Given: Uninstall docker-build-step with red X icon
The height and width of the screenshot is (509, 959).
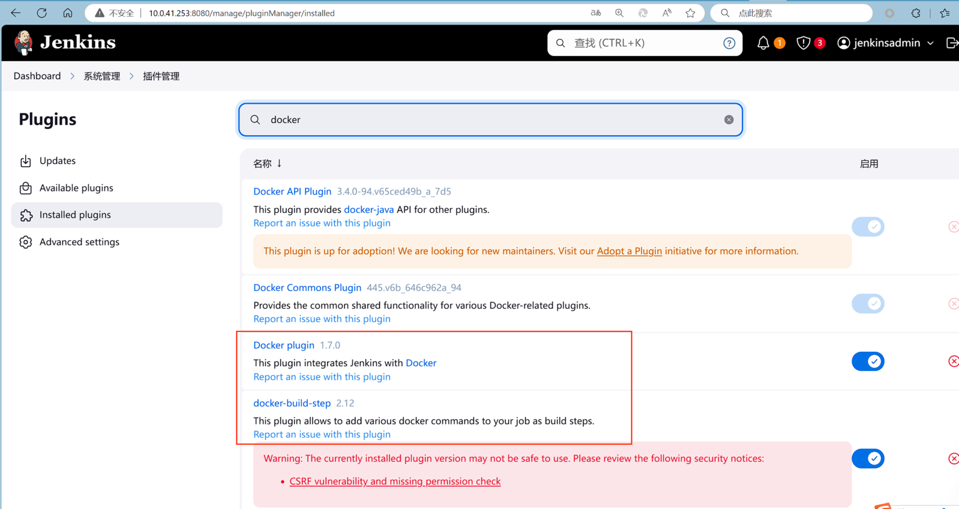Looking at the screenshot, I should (953, 459).
